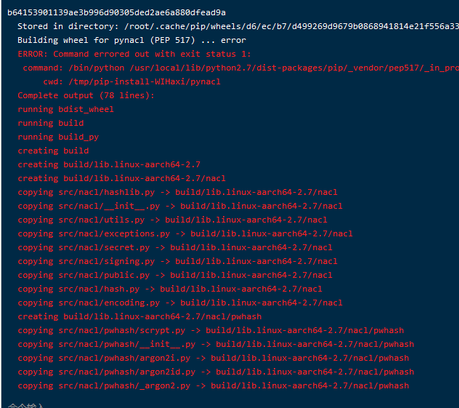Click the 'creating build/lib.linux-aarch64-2.7/nacl' line
The height and width of the screenshot is (408, 459).
[121, 178]
